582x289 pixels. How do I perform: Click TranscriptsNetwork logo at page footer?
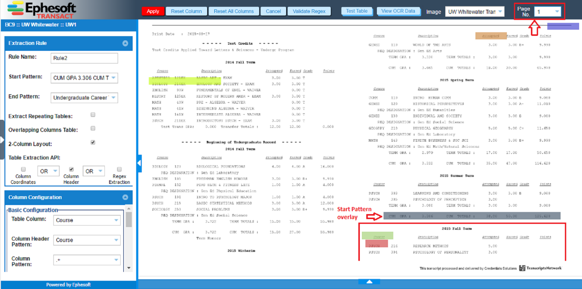(540, 268)
